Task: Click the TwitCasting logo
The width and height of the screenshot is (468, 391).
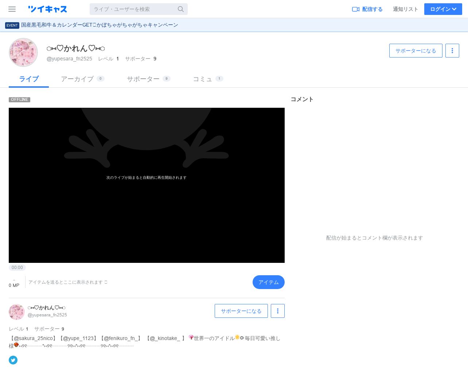Action: coord(47,9)
